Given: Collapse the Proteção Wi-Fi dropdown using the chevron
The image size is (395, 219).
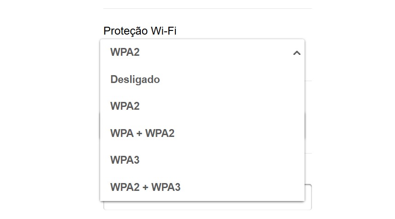Looking at the screenshot, I should click(x=297, y=53).
